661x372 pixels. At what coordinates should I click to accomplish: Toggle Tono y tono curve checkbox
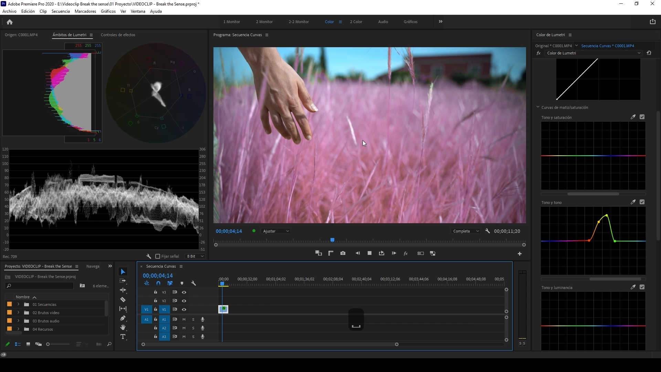pyautogui.click(x=642, y=202)
